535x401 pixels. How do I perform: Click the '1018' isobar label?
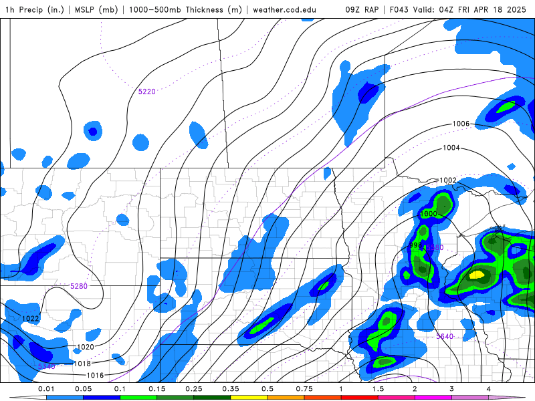click(x=82, y=364)
